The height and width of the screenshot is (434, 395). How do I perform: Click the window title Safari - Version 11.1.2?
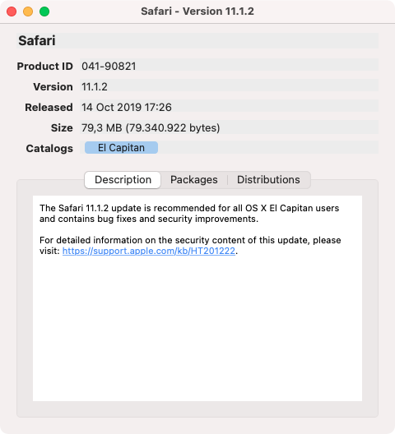197,12
